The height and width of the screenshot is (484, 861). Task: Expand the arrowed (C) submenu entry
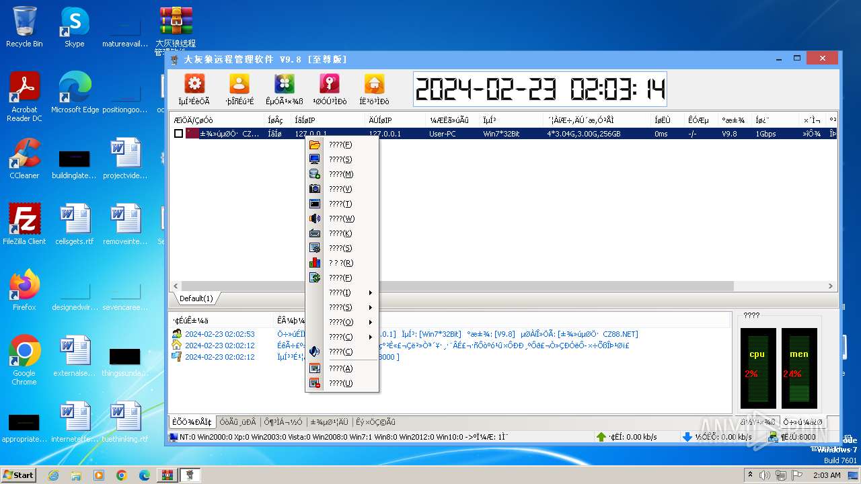[342, 337]
